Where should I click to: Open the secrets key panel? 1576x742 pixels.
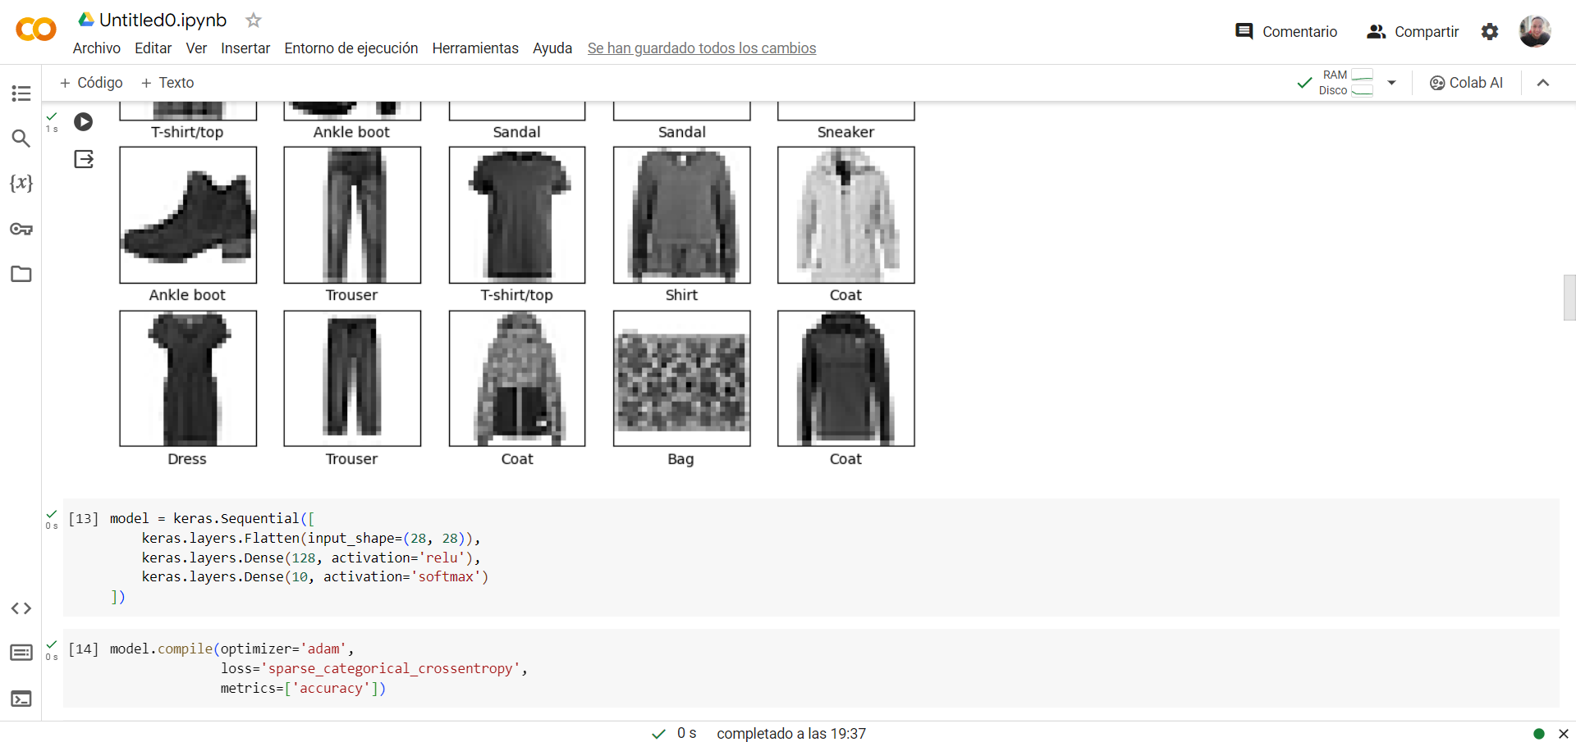(21, 229)
